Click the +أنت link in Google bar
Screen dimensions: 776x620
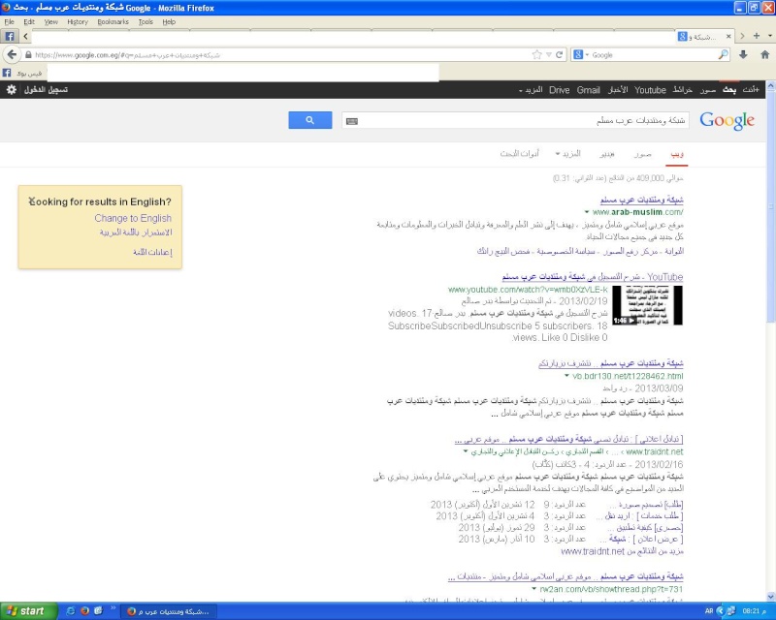(751, 89)
